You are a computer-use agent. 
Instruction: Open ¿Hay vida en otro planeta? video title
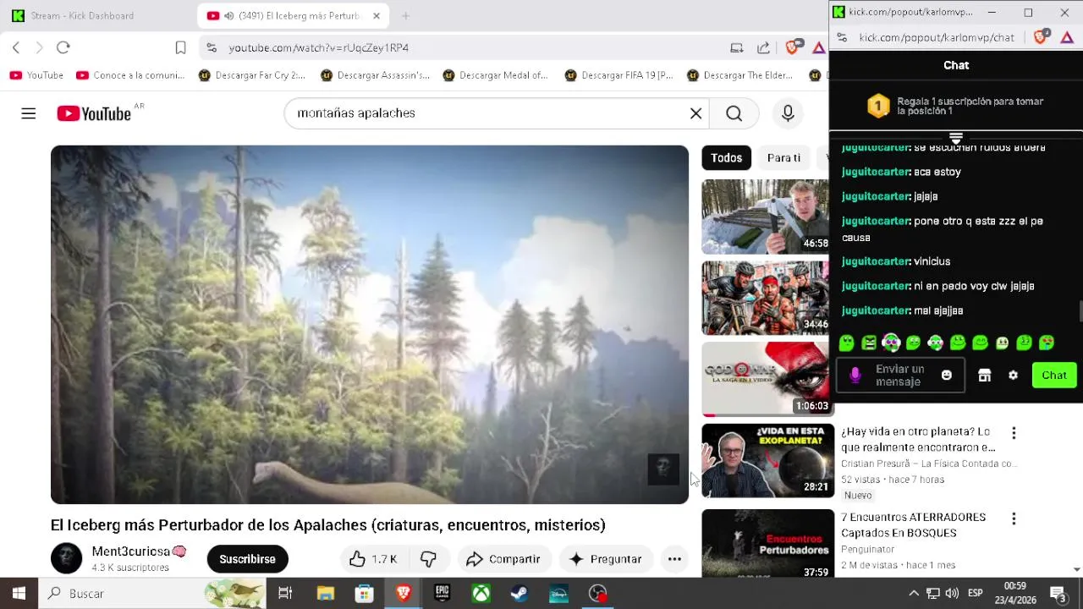[x=918, y=439]
